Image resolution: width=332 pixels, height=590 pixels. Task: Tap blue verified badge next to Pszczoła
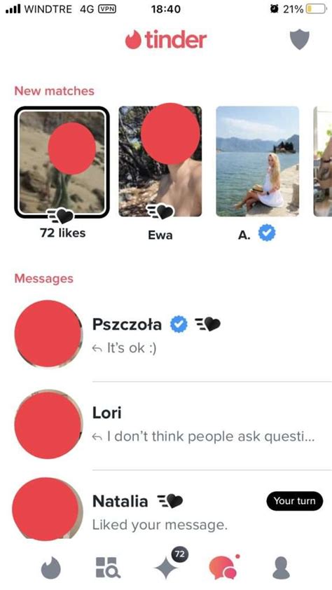click(179, 324)
